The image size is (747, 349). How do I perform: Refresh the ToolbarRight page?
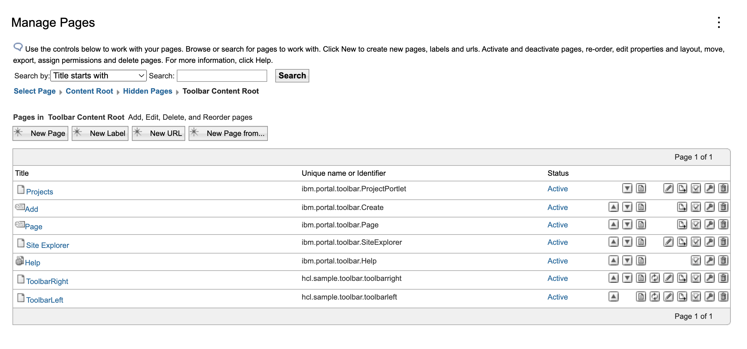[654, 278]
